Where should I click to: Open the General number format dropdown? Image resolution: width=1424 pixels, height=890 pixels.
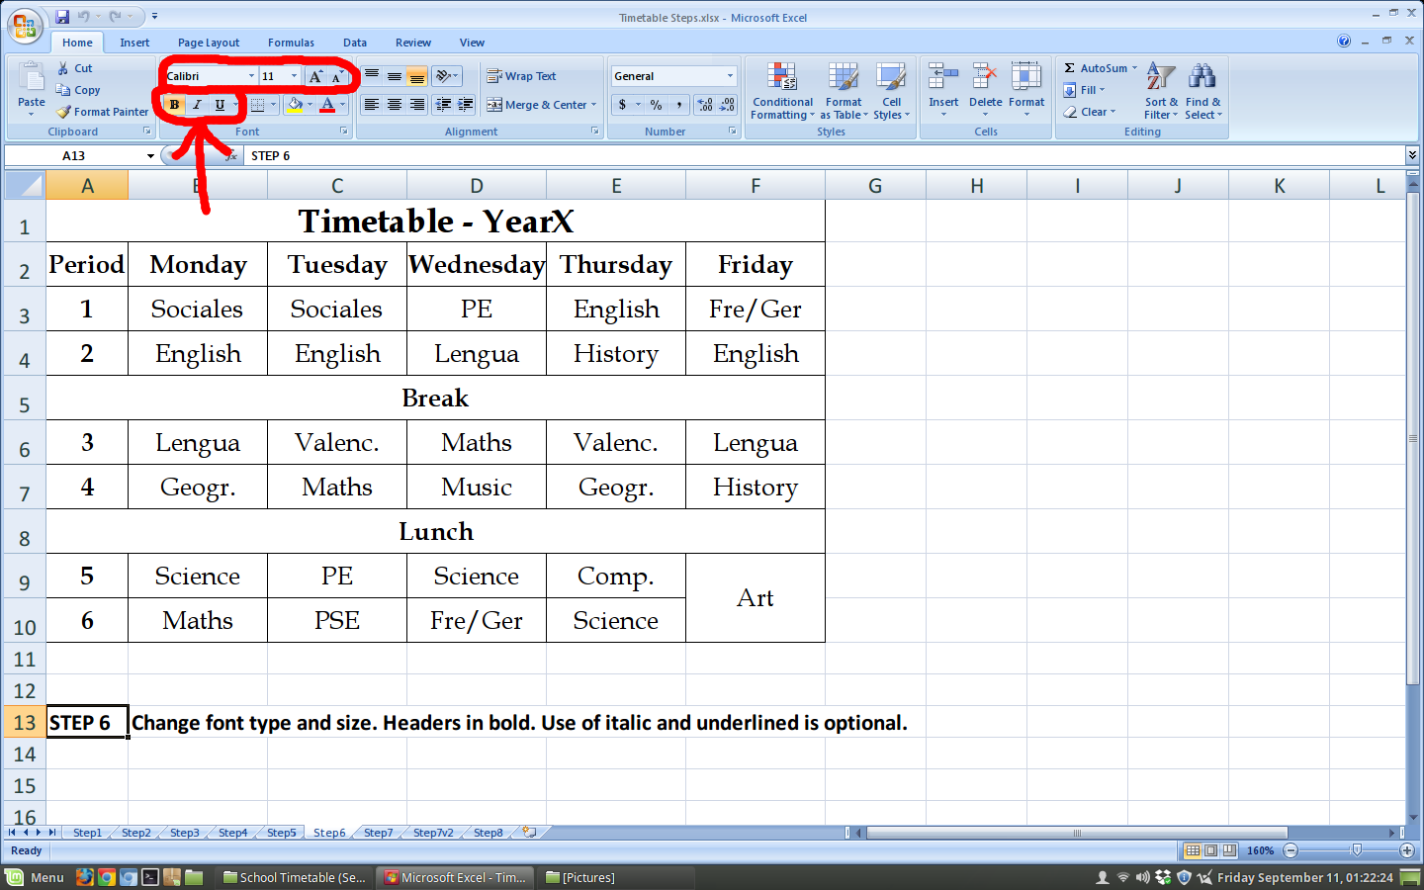pos(732,75)
